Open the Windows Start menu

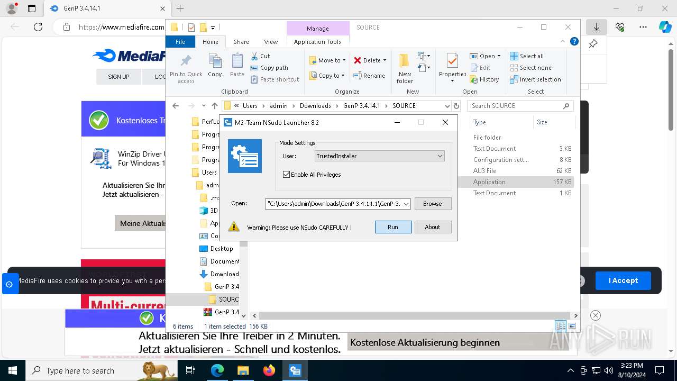coord(12,370)
